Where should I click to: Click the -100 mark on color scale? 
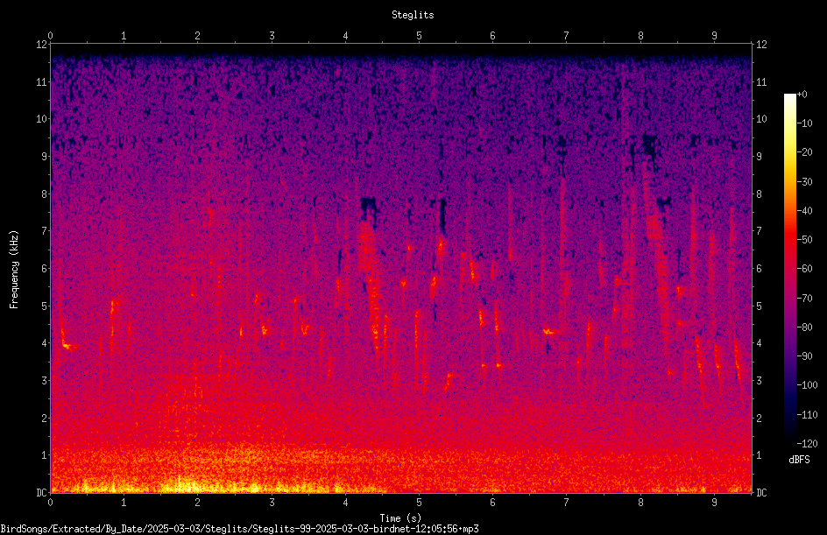point(807,385)
